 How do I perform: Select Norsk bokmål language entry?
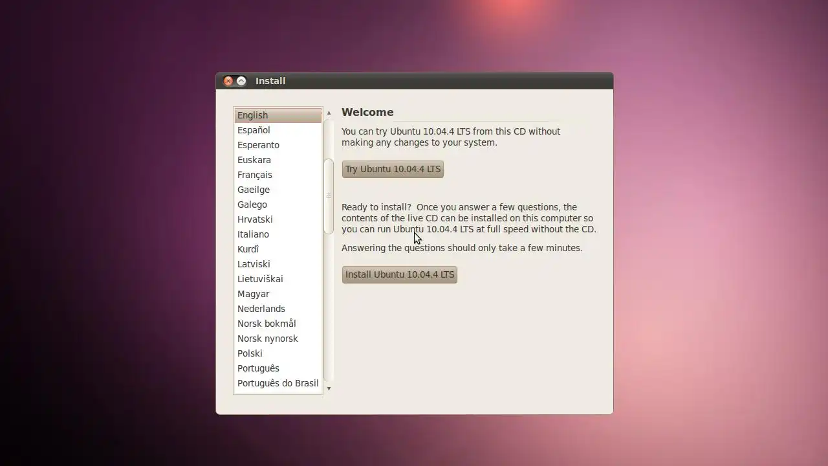pos(278,324)
